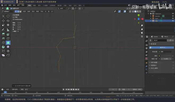Select the Move tool in toolbar
The image size is (175, 102).
[3, 21]
